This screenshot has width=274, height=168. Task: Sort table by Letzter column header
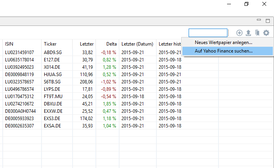coord(84,44)
